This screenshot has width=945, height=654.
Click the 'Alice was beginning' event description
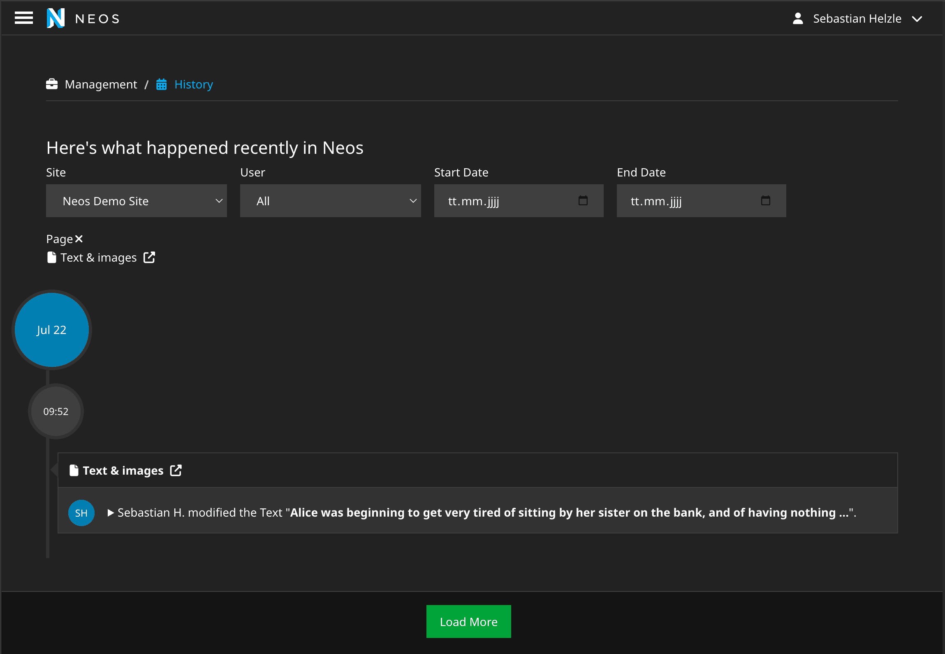(x=487, y=513)
